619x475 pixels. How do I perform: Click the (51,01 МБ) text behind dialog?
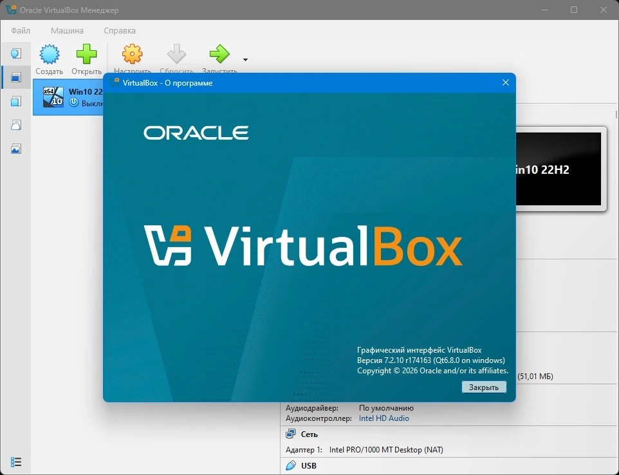[535, 377]
